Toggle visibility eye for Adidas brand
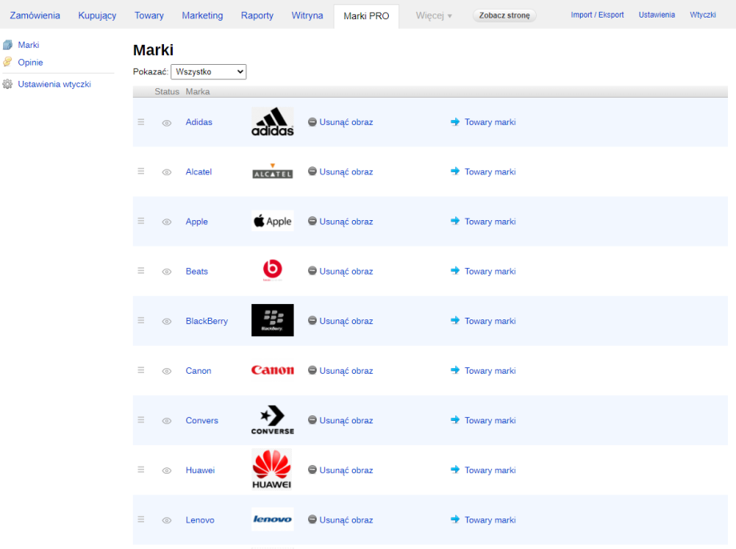 [x=166, y=123]
